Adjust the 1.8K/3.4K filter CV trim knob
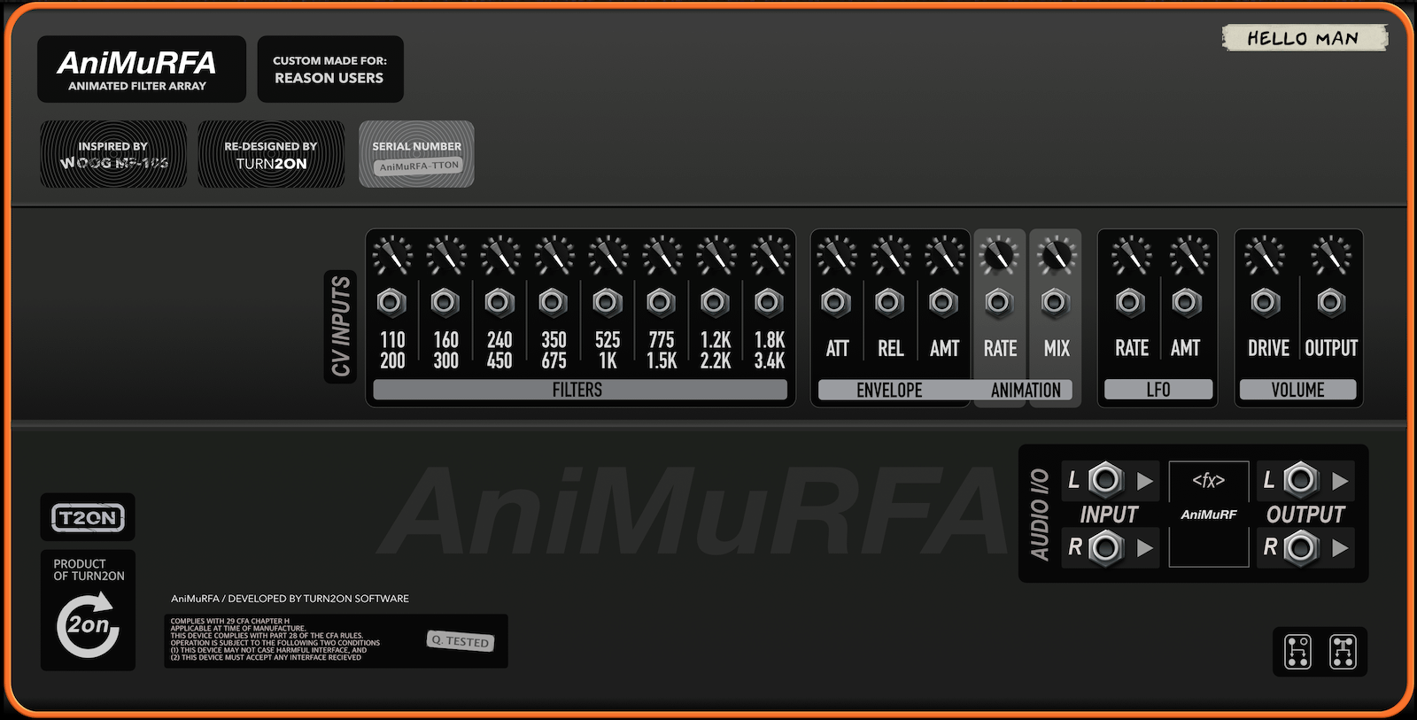The width and height of the screenshot is (1417, 720). pos(770,256)
